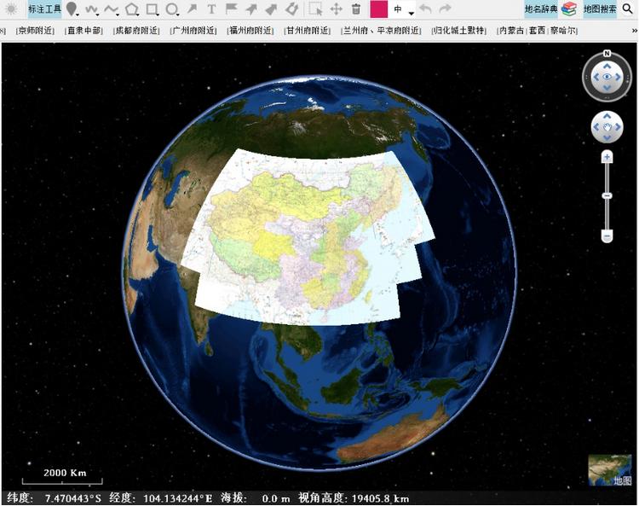The width and height of the screenshot is (639, 506).
Task: Select the polygon drawing tool
Action: (x=131, y=9)
